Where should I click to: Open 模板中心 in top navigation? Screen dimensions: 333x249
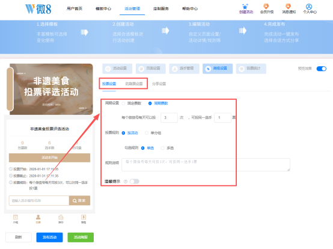tap(103, 8)
